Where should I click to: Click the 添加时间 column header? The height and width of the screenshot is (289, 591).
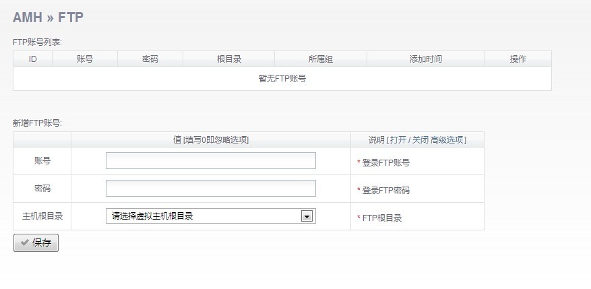point(425,59)
